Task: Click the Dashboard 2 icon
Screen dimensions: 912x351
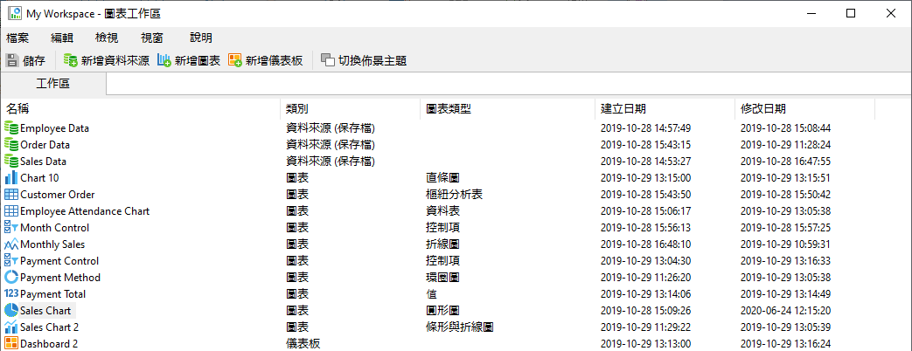Action: pyautogui.click(x=11, y=344)
